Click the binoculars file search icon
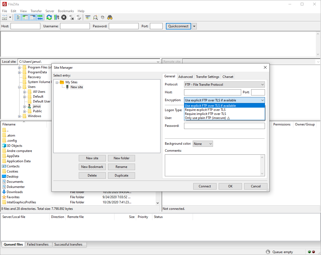 coord(110,17)
